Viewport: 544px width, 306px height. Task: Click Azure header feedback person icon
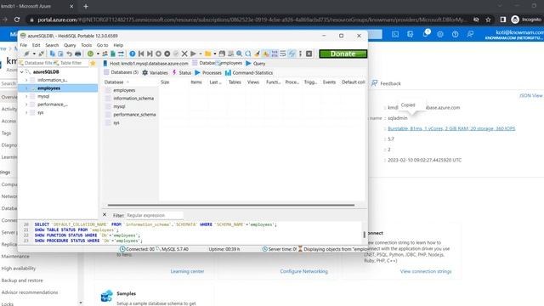click(470, 34)
